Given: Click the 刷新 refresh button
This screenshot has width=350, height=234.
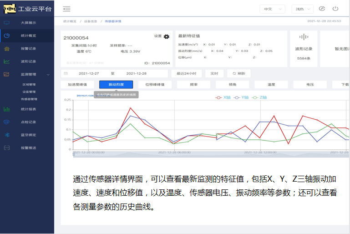Looking at the screenshot, I should [238, 73].
